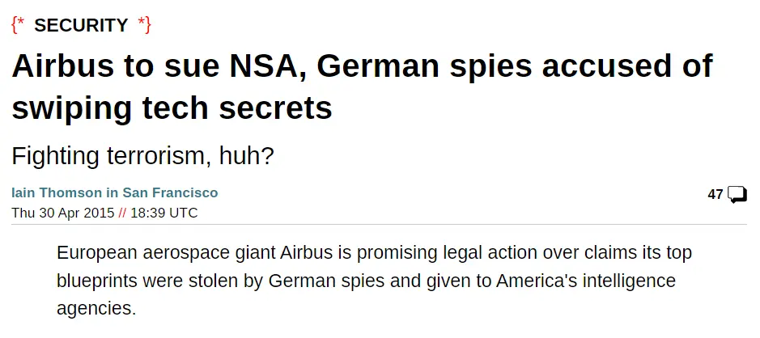Click the word 'agencies.' ending the paragraph

click(x=96, y=309)
